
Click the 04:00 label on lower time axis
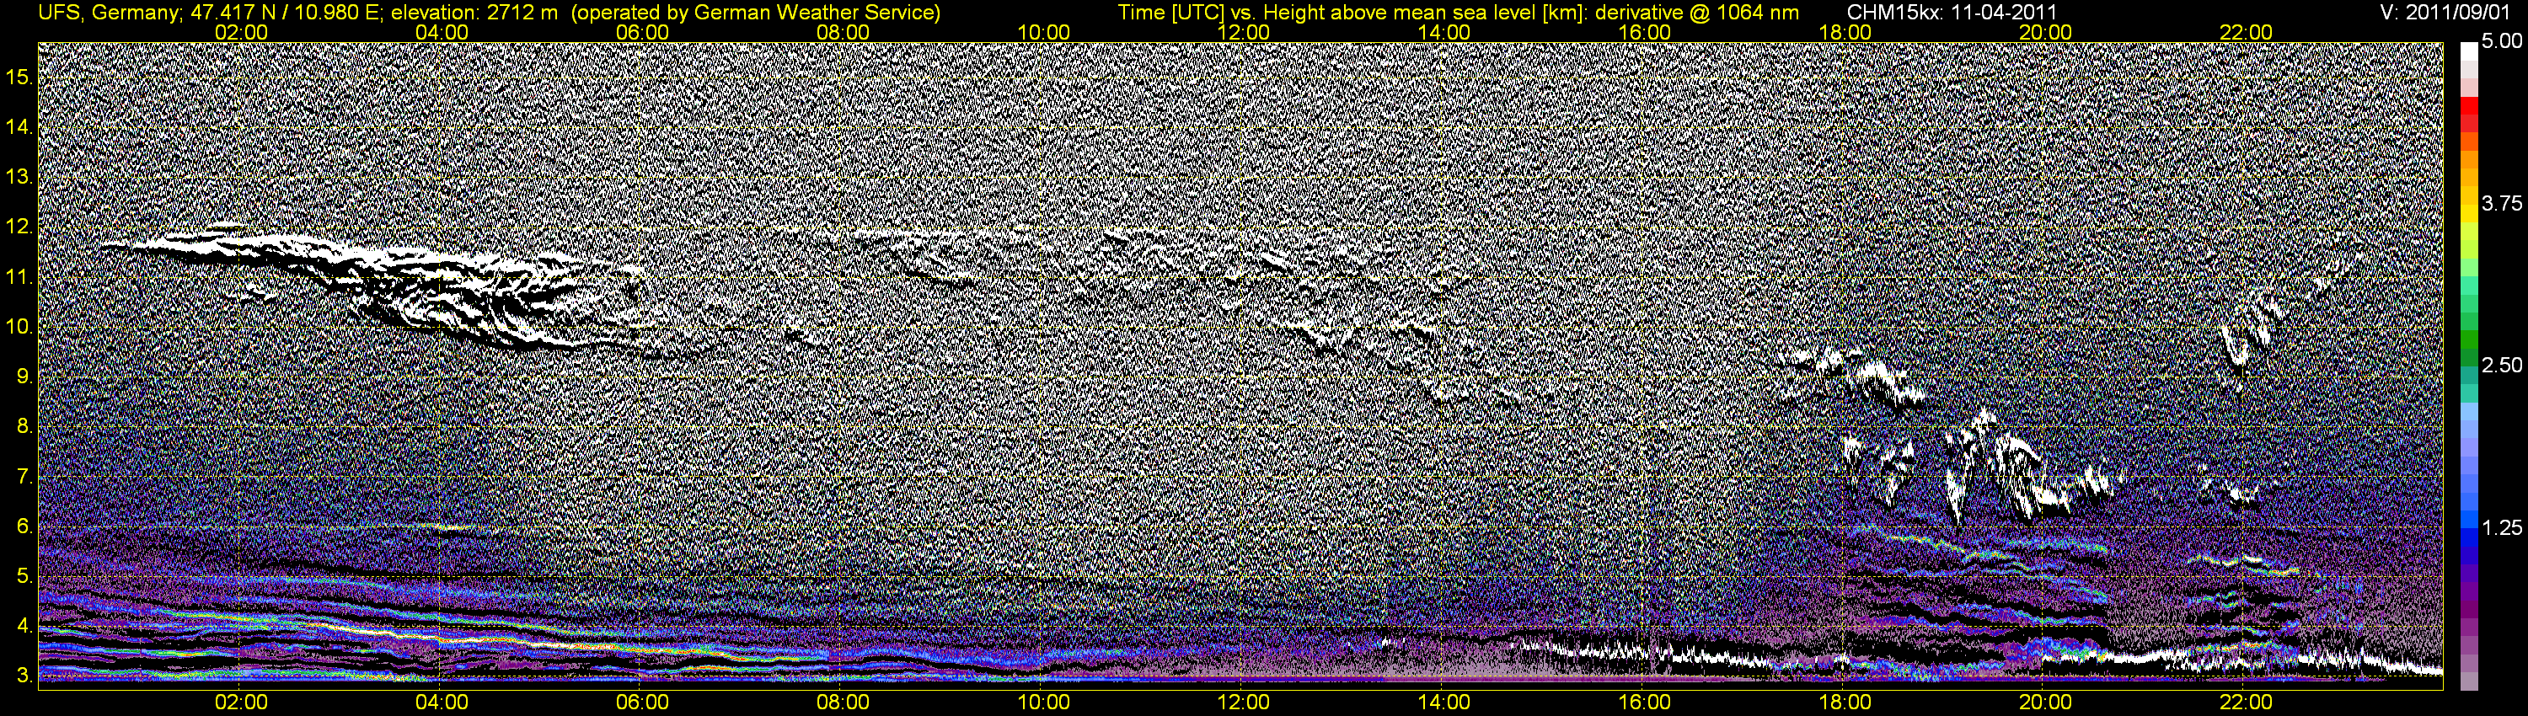(442, 703)
